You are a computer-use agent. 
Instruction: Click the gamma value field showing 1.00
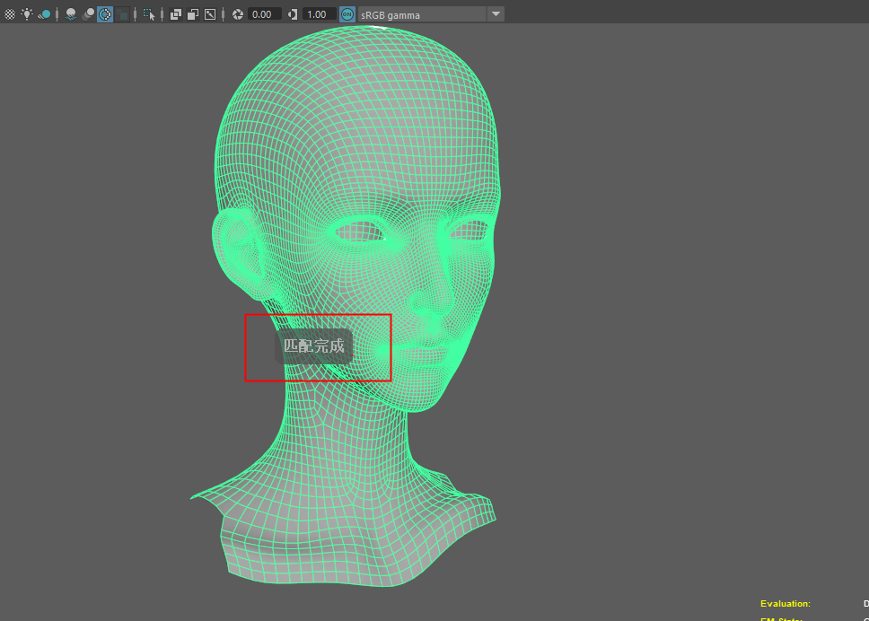[x=319, y=14]
